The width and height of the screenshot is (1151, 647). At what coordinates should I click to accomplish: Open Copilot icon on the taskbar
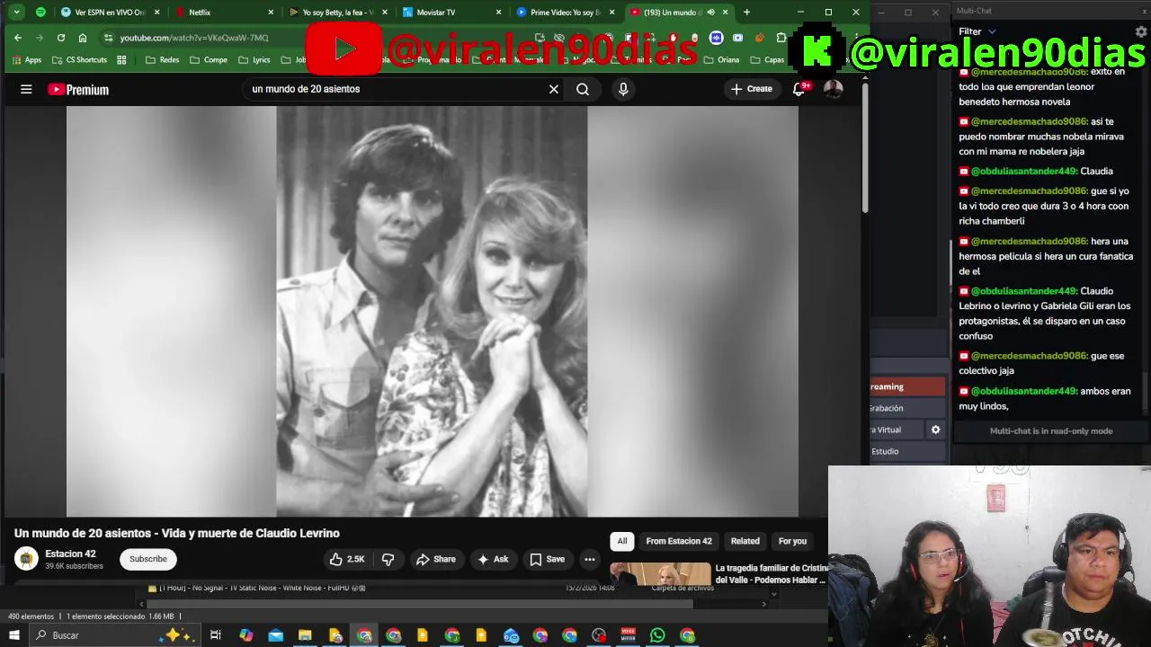coord(245,635)
